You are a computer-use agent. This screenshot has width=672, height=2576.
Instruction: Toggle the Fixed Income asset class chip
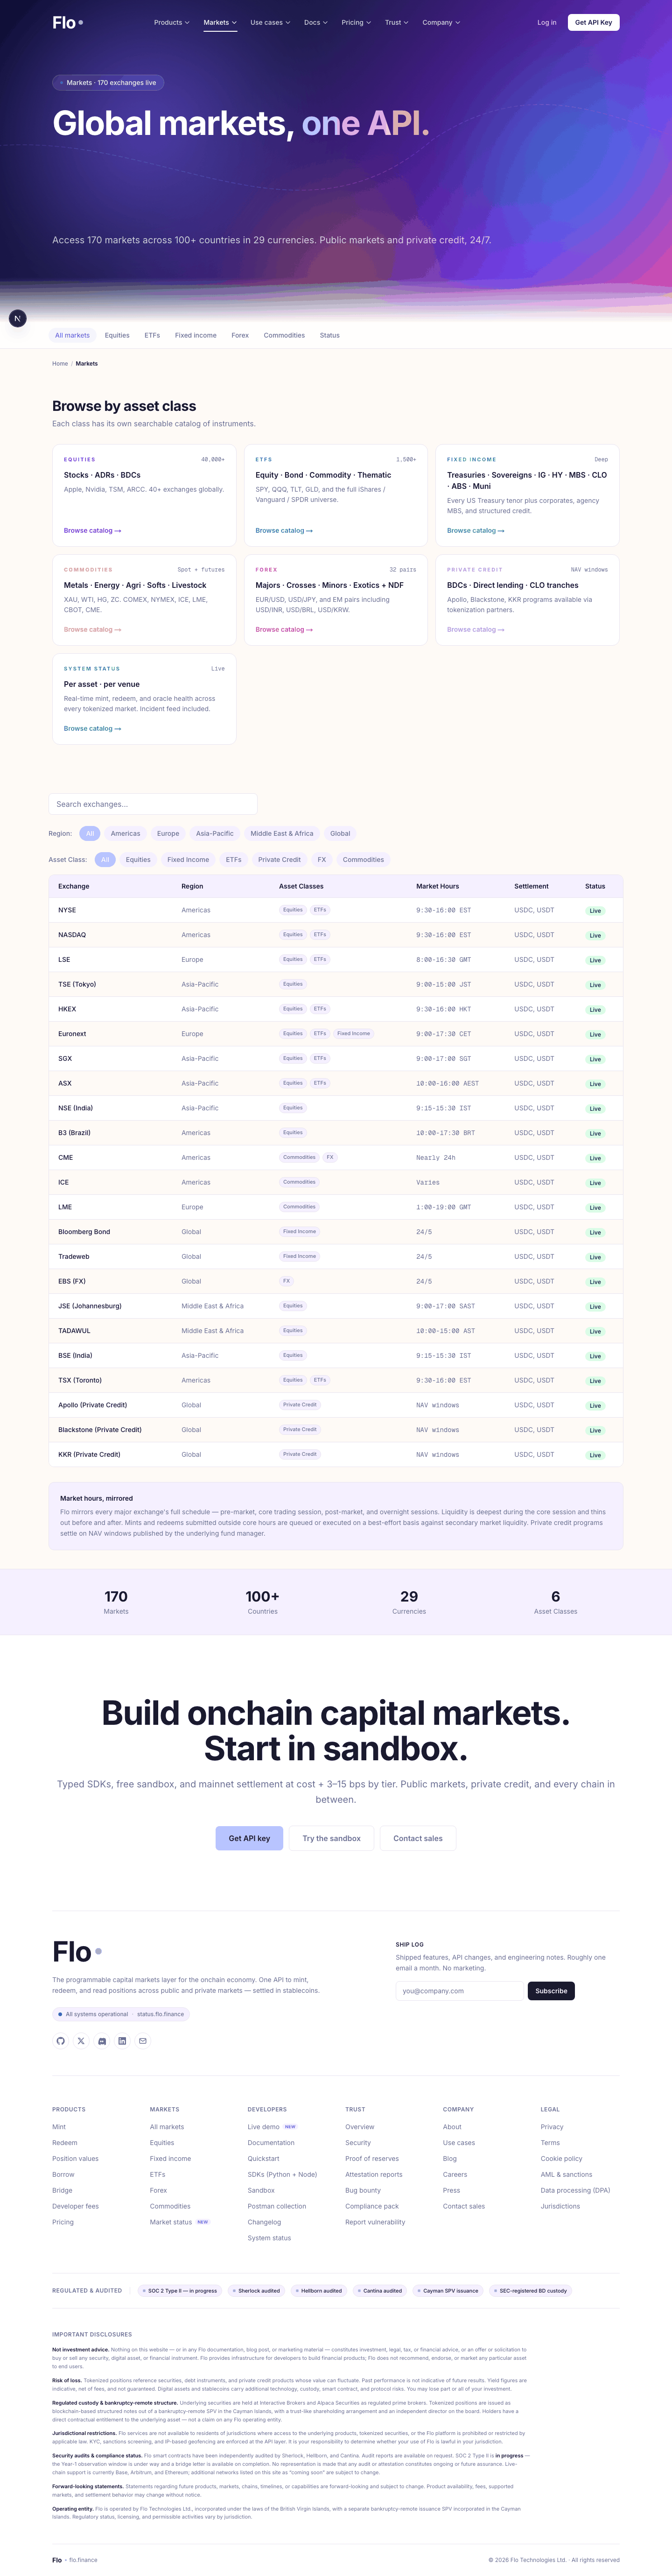188,859
